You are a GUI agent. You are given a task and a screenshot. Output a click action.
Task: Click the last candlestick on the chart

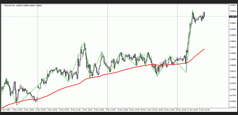(x=204, y=14)
